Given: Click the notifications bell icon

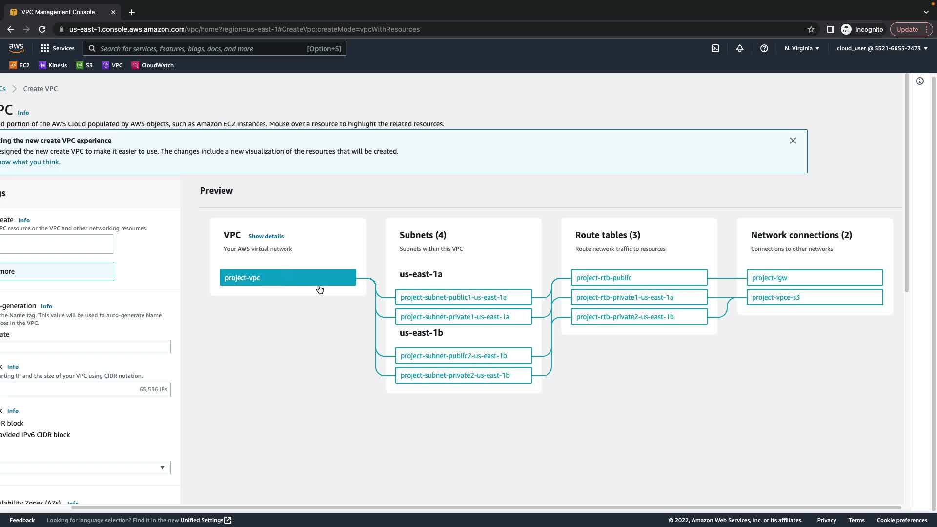Looking at the screenshot, I should coord(740,48).
